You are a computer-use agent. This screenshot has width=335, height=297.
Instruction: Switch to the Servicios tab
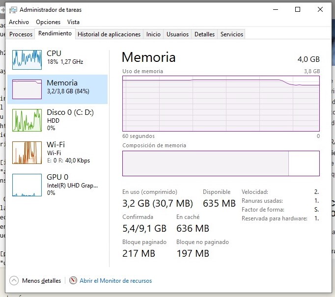click(x=231, y=34)
